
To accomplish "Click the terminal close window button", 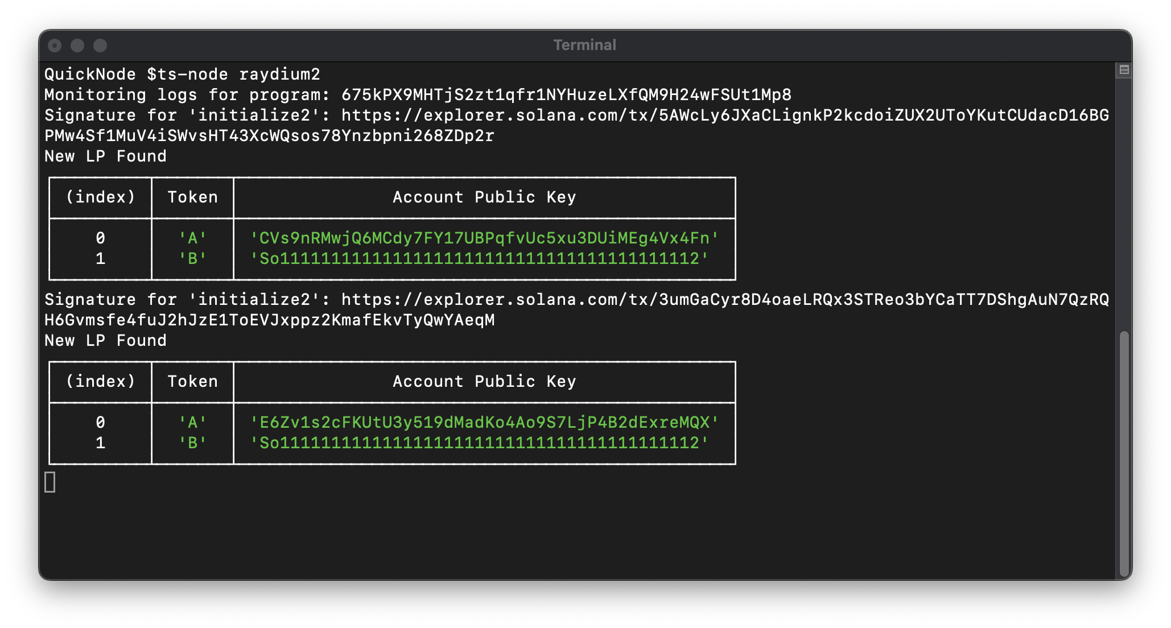I will click(55, 46).
